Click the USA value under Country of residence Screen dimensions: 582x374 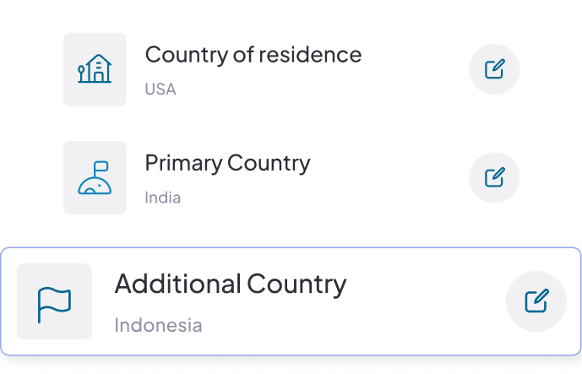pyautogui.click(x=160, y=89)
